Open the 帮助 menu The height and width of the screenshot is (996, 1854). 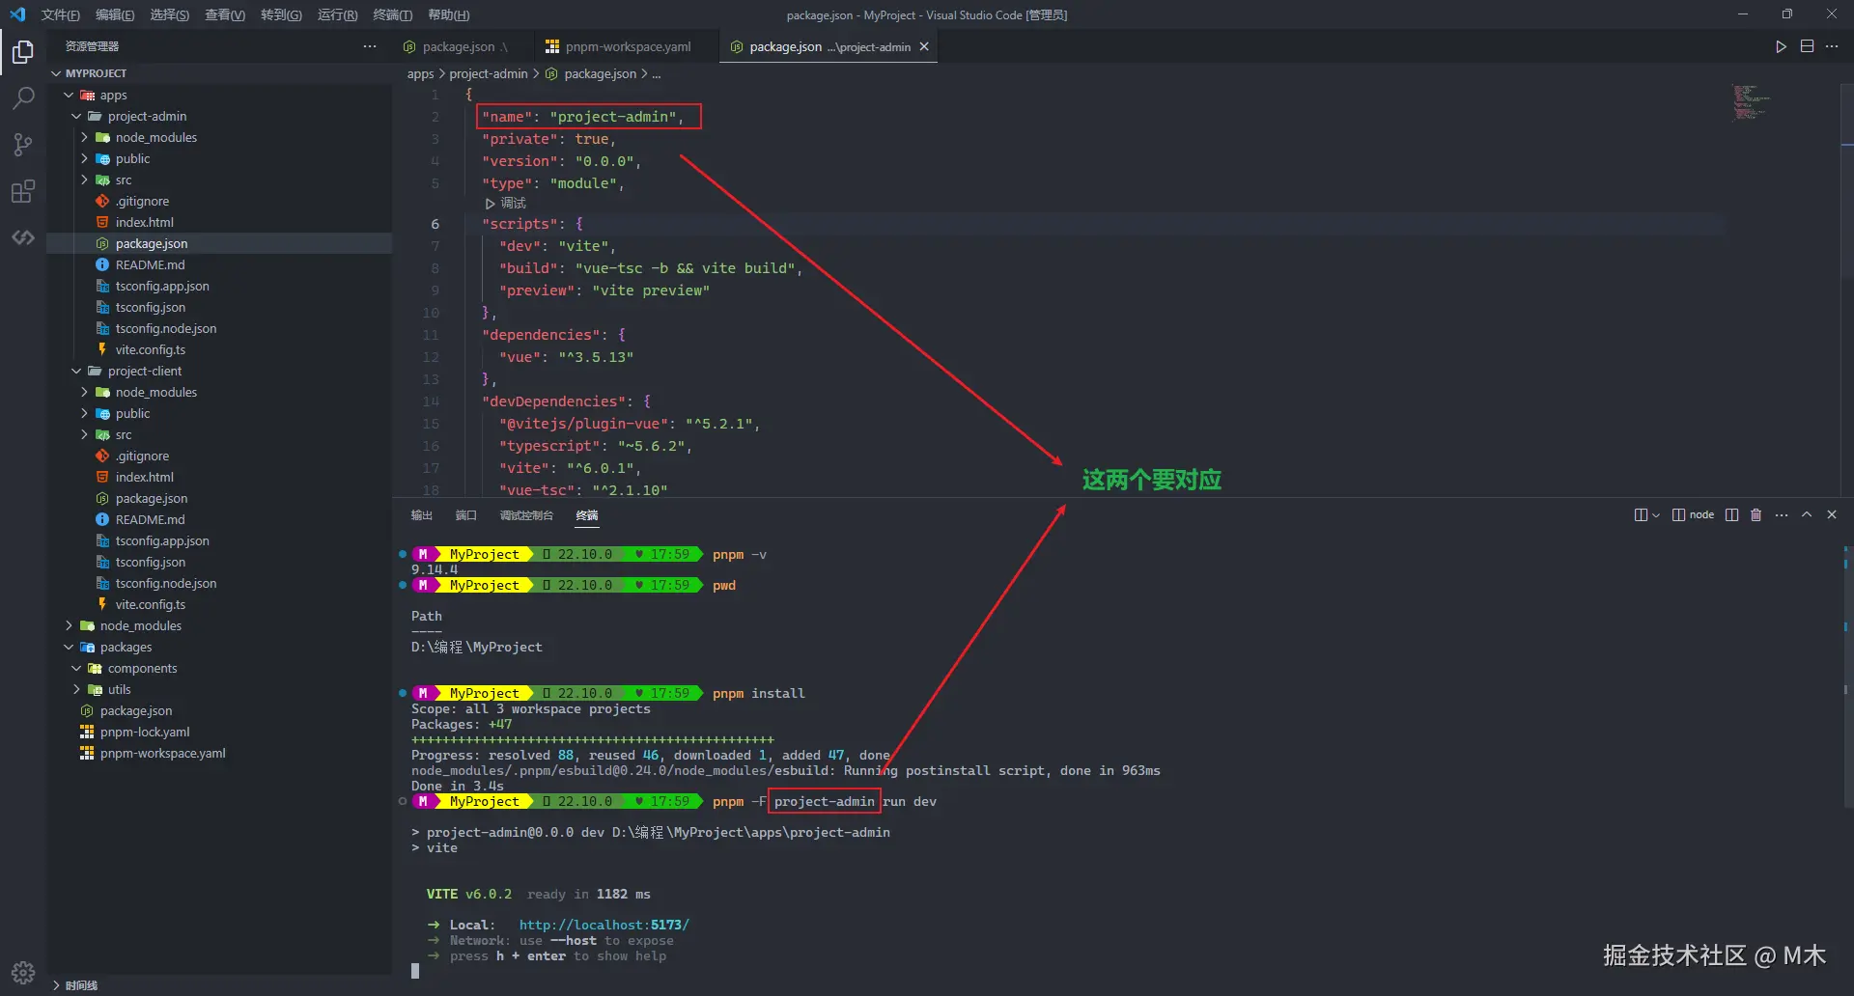coord(448,14)
